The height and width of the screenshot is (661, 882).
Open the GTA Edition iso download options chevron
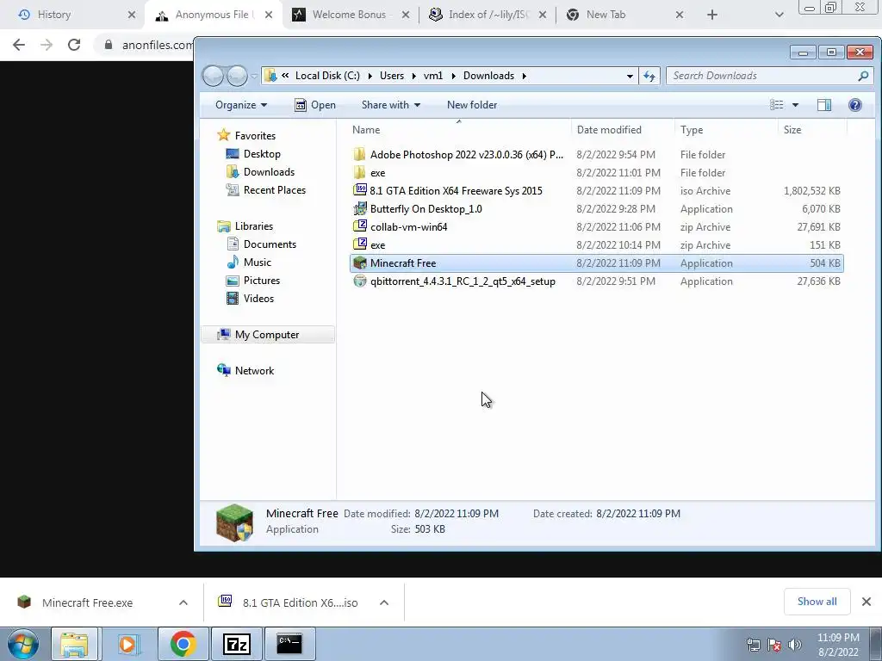pos(384,602)
